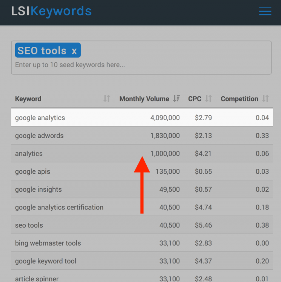The image size is (281, 282).
Task: Click the 0.02 competition value
Action: (x=262, y=190)
